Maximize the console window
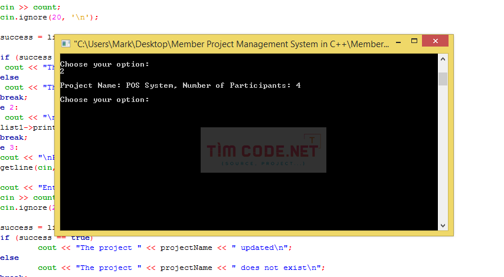Screen dimensions: 504x277 (x=414, y=41)
